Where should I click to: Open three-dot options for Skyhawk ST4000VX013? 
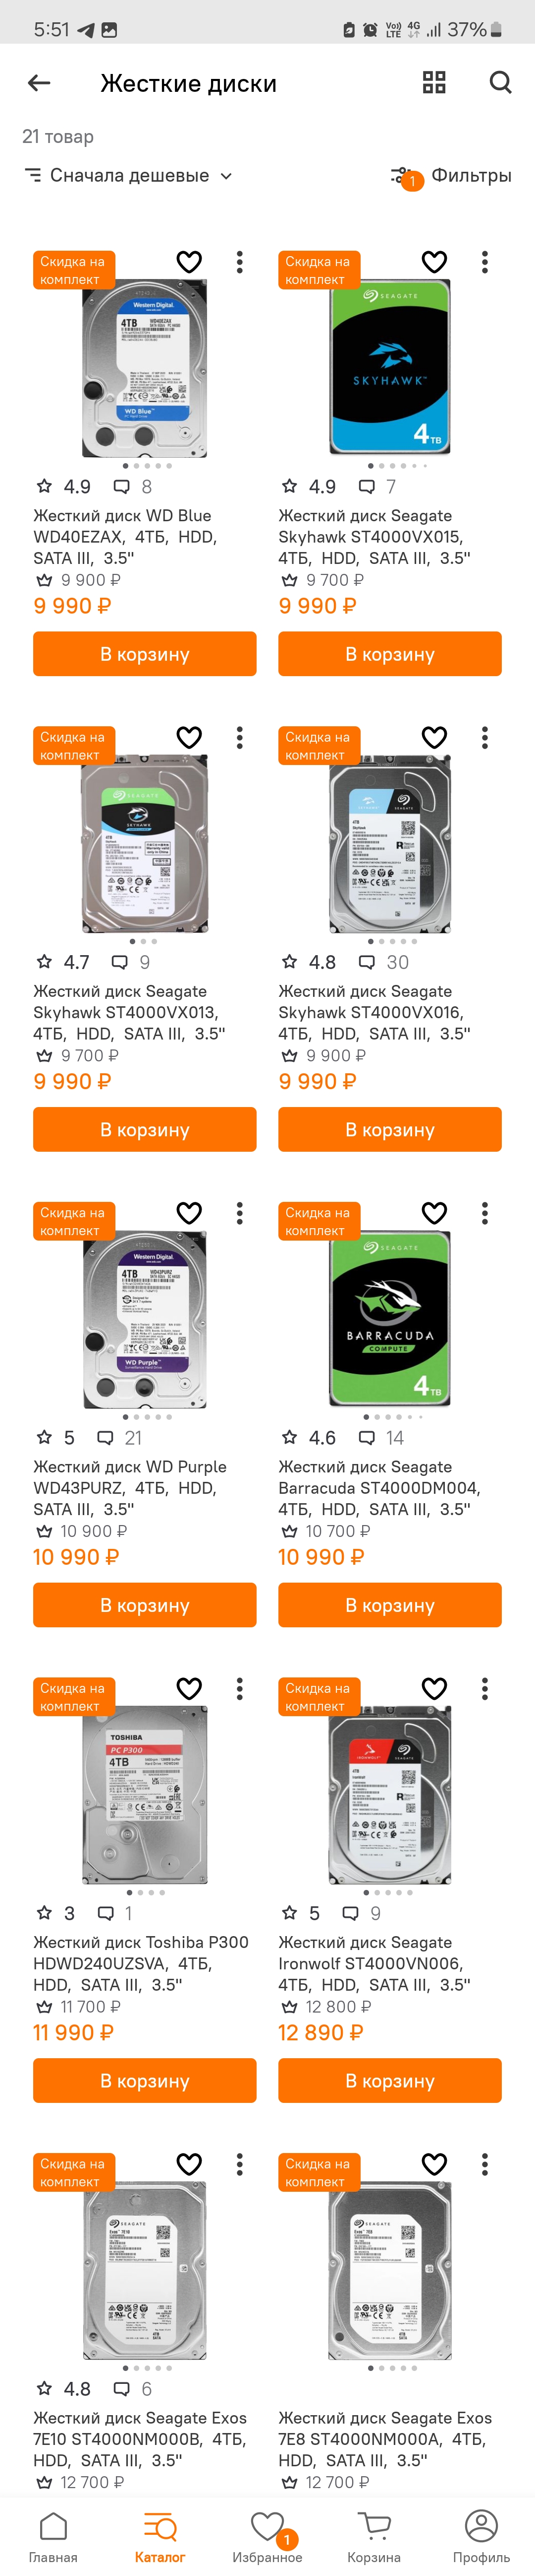[240, 738]
